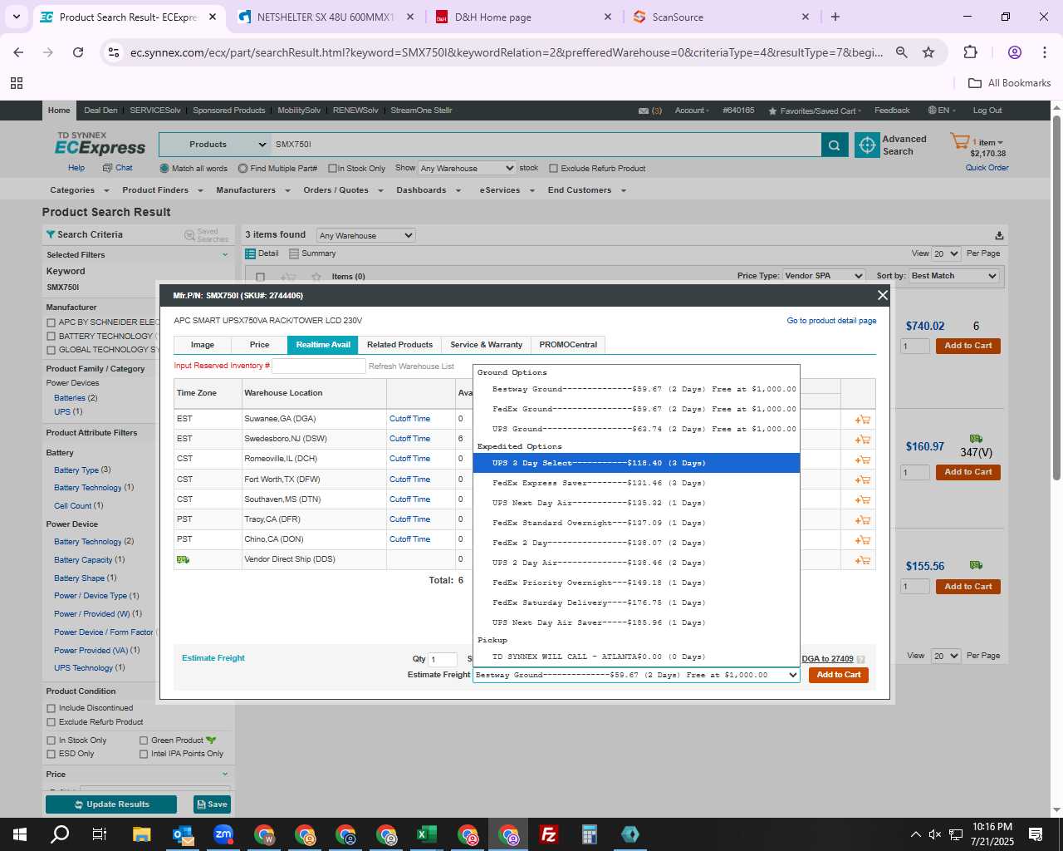Open the mail notifications icon (3)

[649, 111]
